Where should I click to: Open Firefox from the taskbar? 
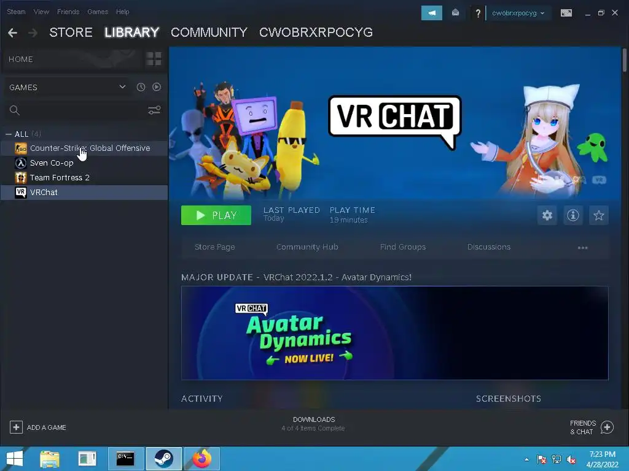pos(202,459)
